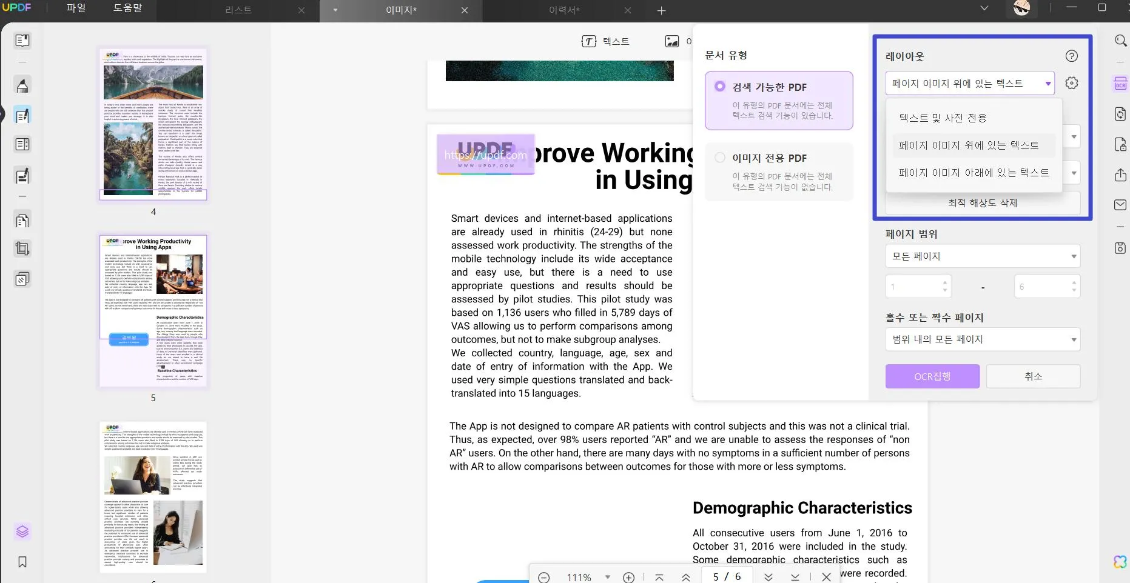This screenshot has height=583, width=1130.
Task: Open the zoom percentage 111% dropdown
Action: tap(608, 578)
